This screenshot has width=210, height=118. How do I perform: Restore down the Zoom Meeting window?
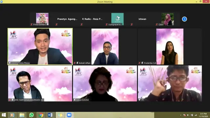tap(200, 2)
